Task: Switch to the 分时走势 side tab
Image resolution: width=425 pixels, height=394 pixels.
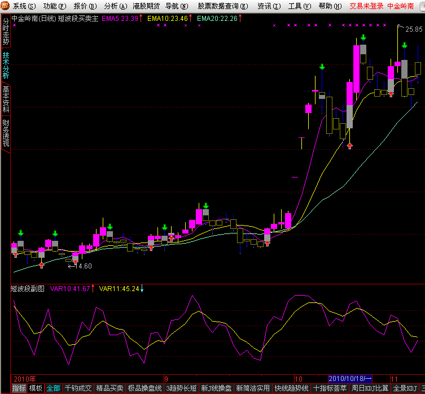Action: click(x=6, y=31)
